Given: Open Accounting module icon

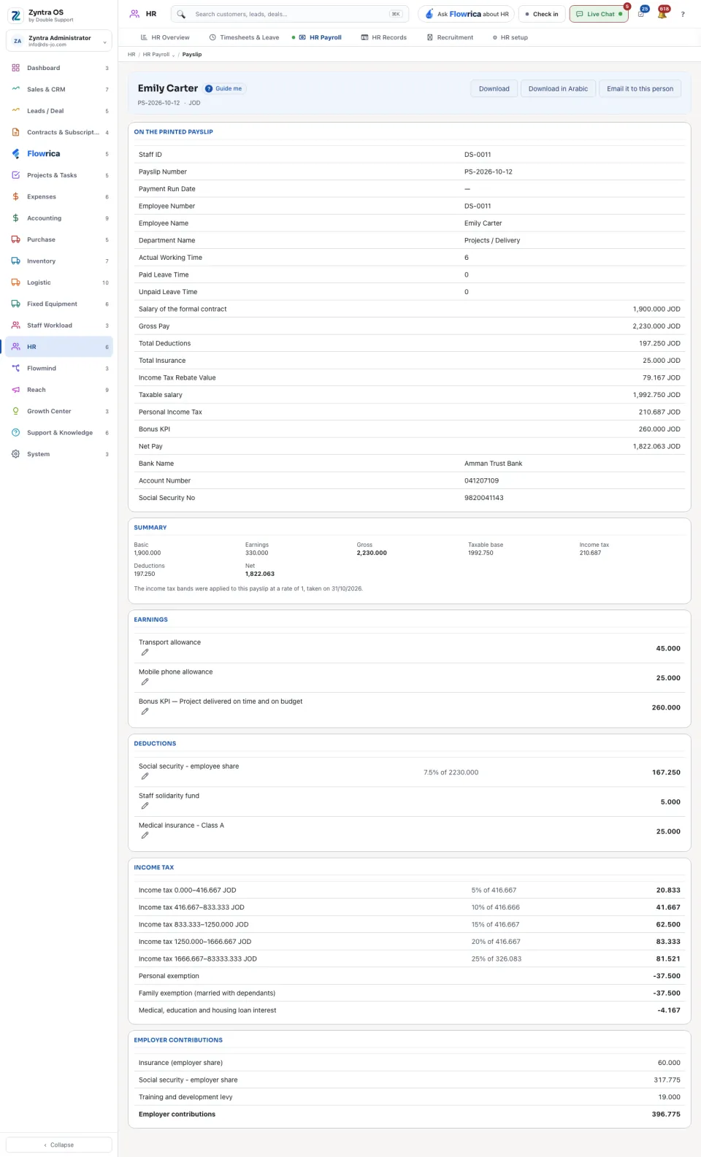Looking at the screenshot, I should click(x=15, y=218).
